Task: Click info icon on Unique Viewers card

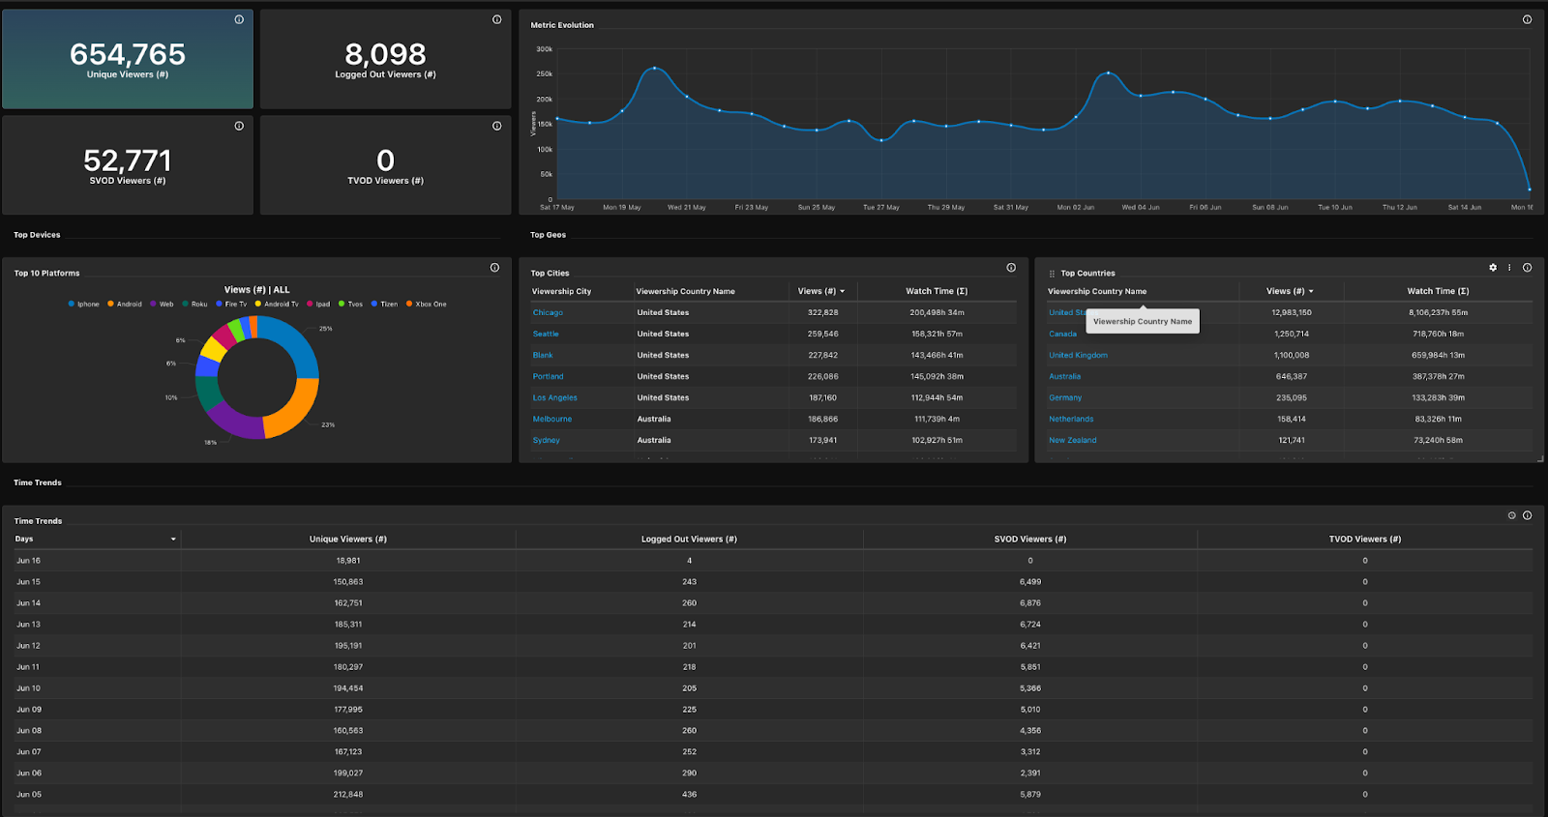Action: pyautogui.click(x=239, y=19)
